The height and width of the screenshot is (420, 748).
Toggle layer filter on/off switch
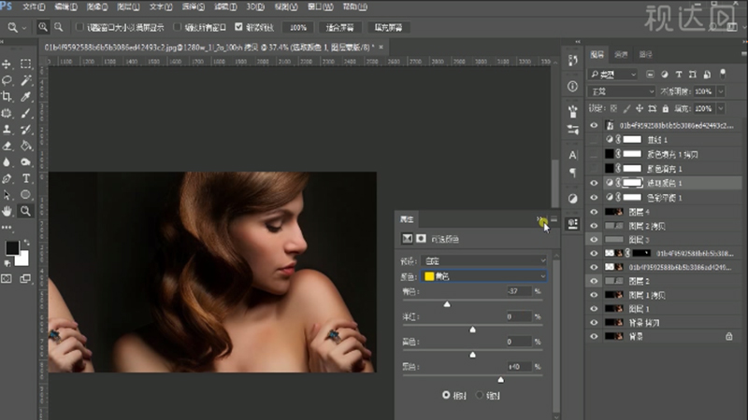pyautogui.click(x=723, y=74)
